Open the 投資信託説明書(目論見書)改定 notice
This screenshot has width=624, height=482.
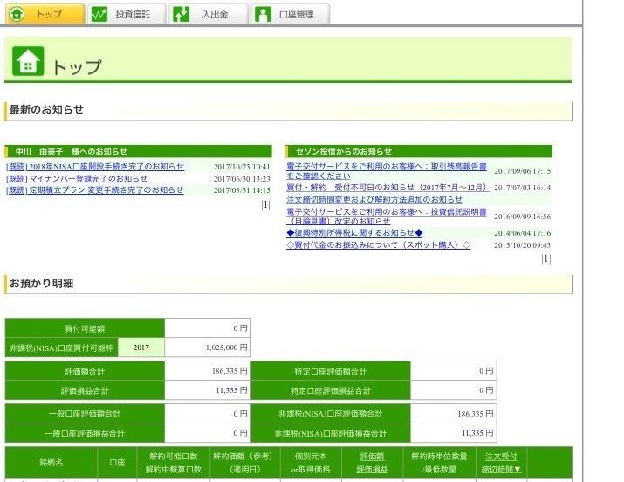tap(386, 216)
